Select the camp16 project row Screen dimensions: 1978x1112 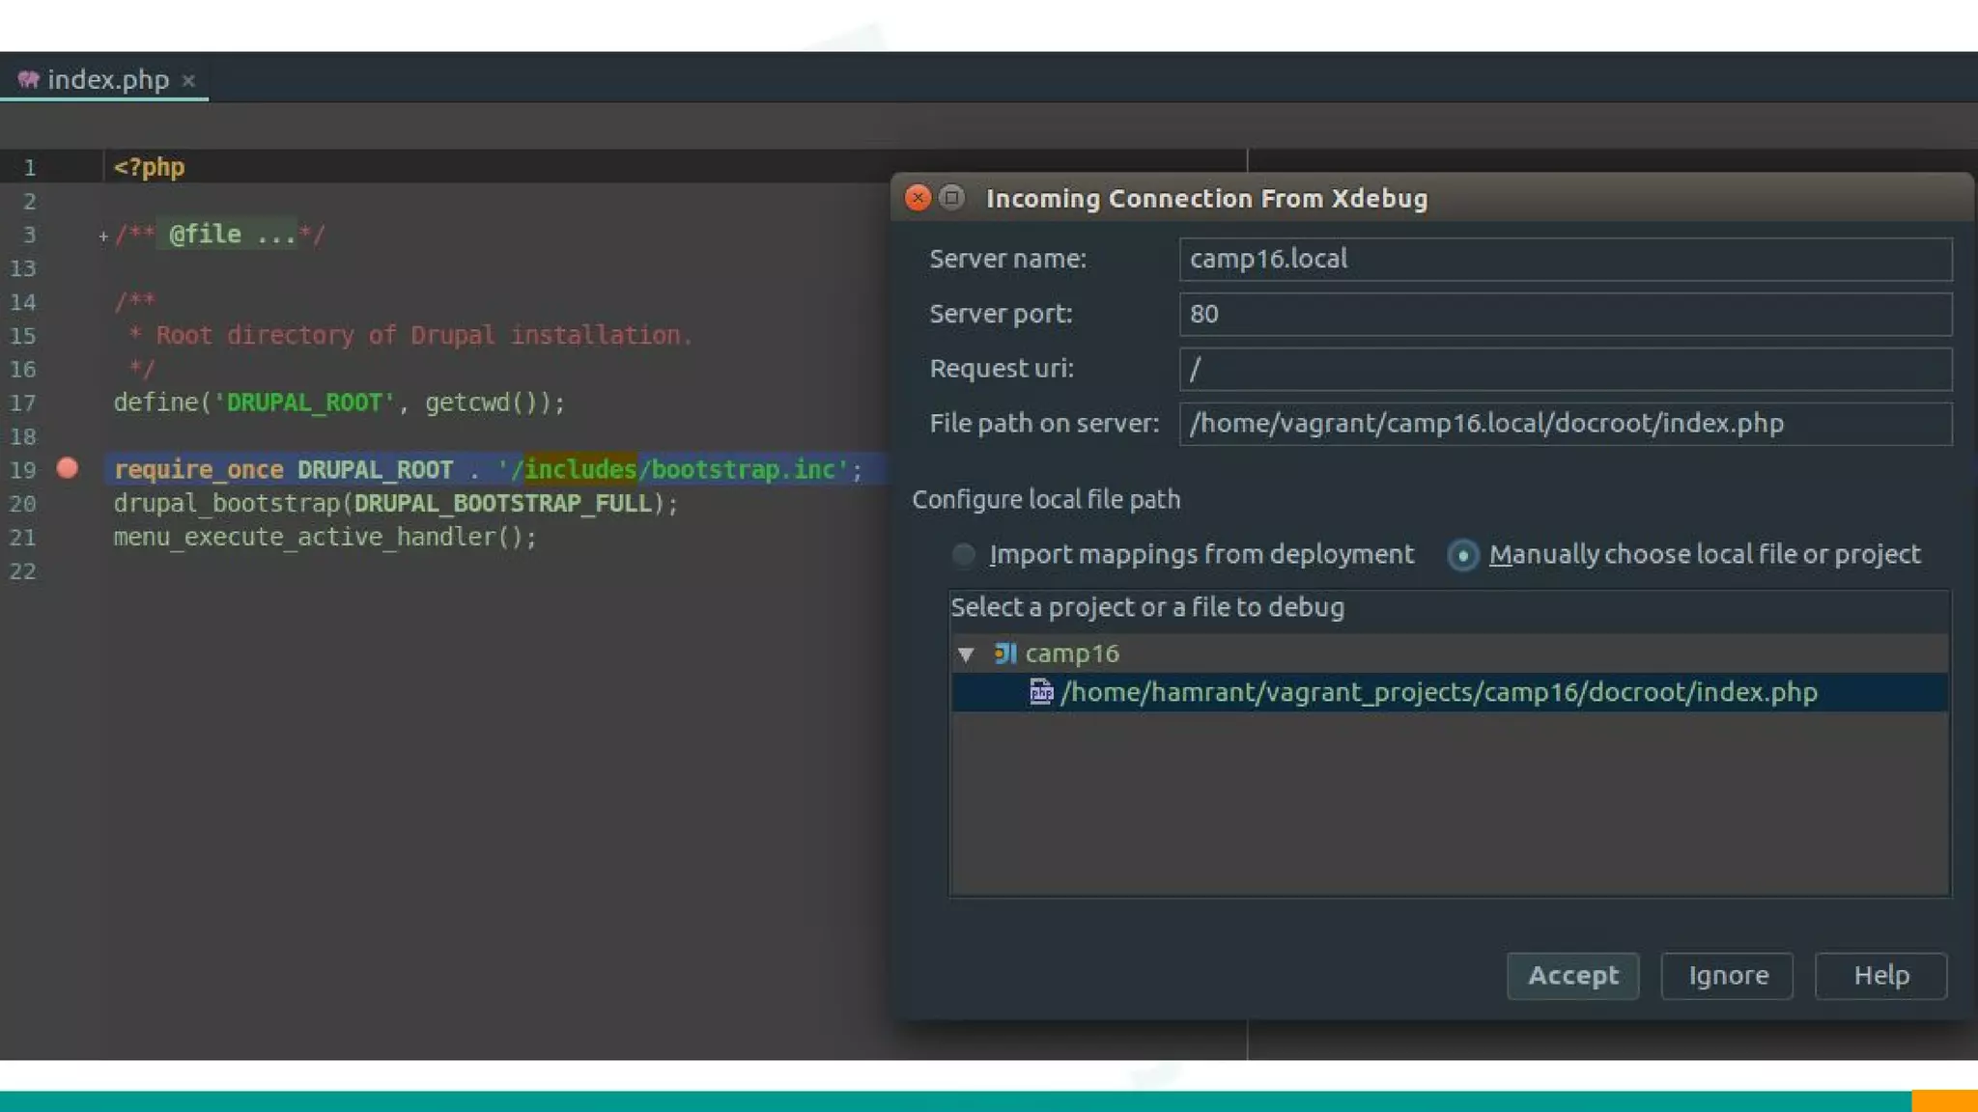[x=1449, y=653]
